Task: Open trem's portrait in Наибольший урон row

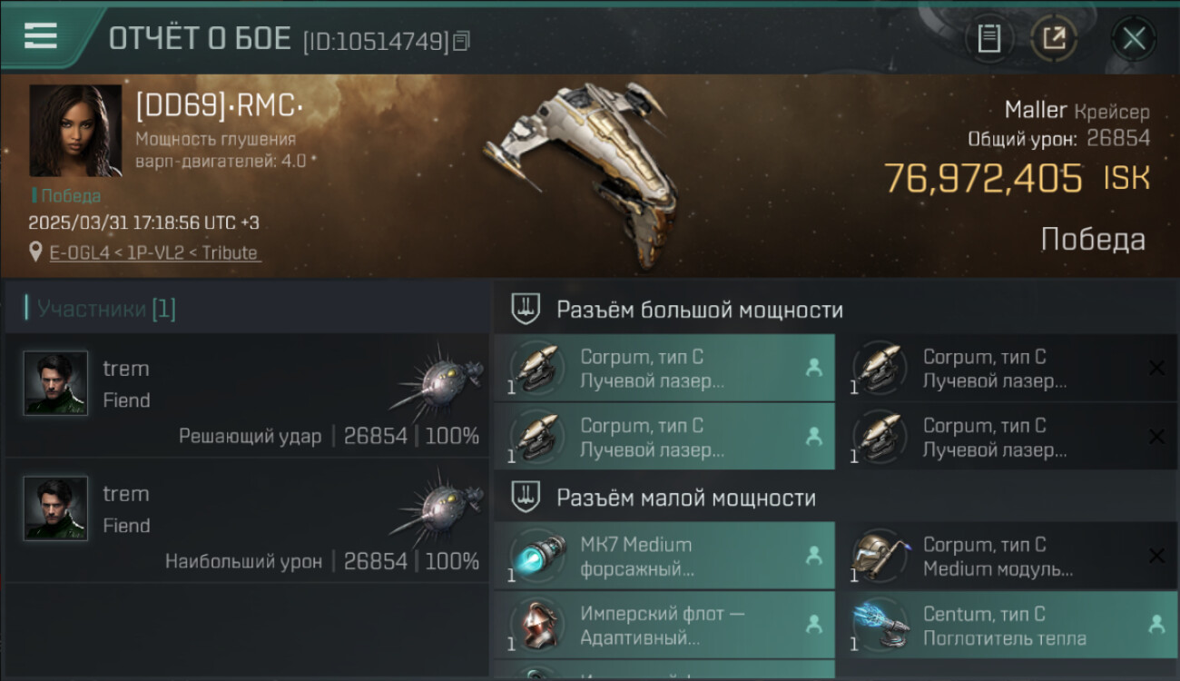Action: tap(56, 508)
